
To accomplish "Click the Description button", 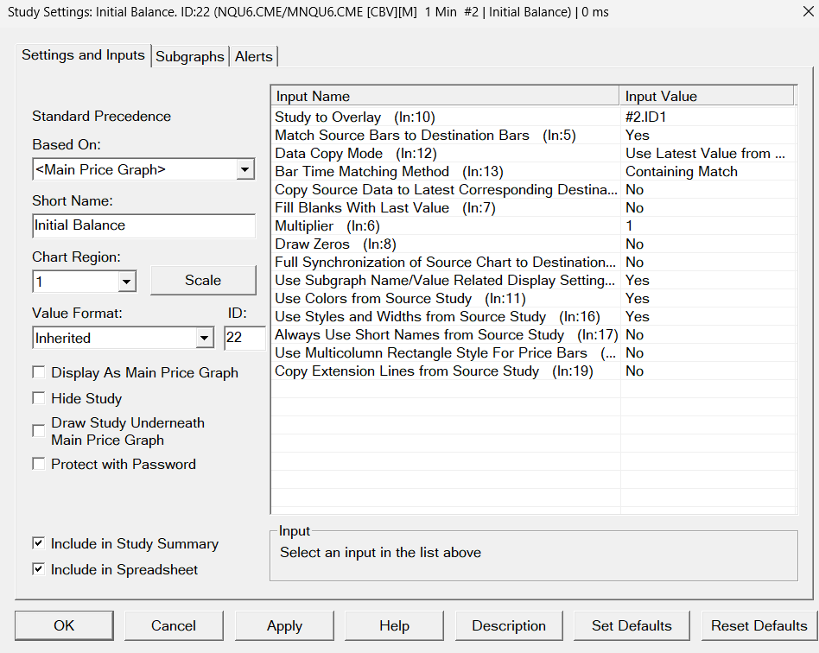I will (x=509, y=625).
